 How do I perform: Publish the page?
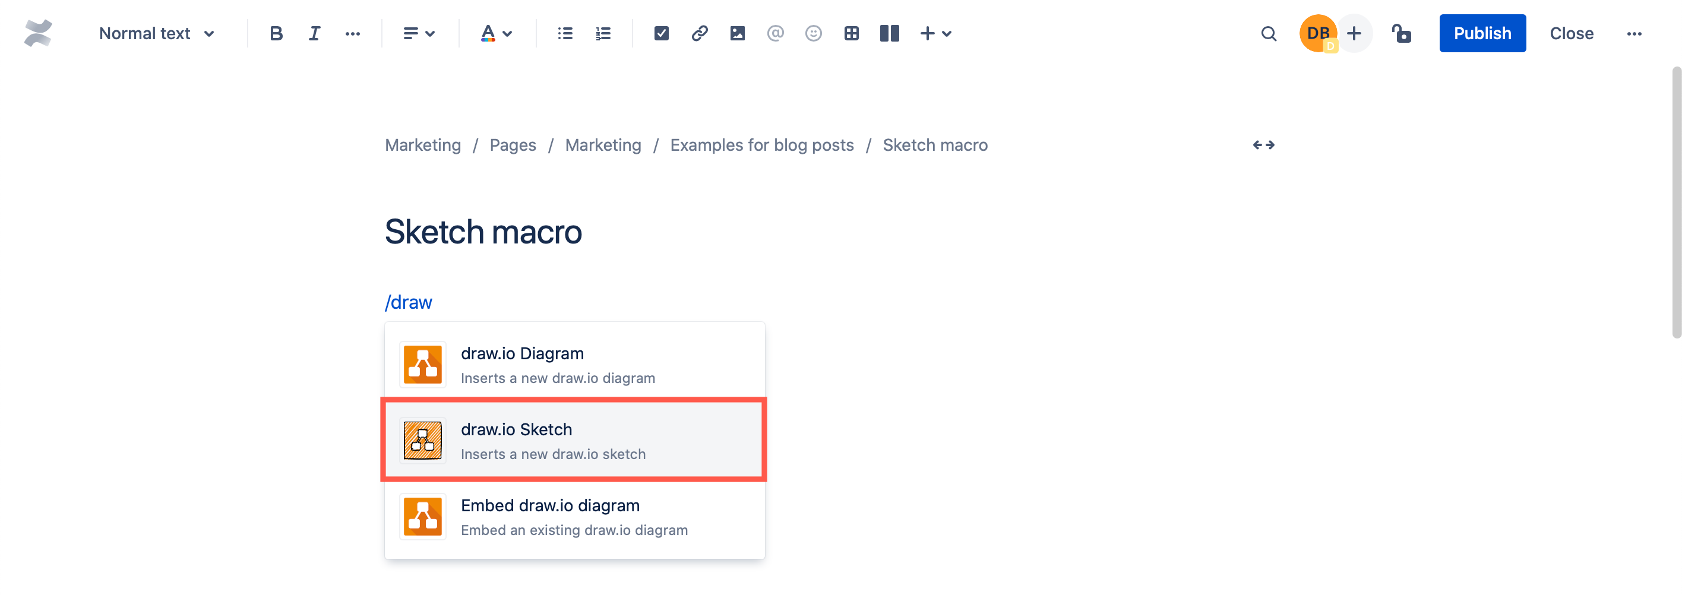[1482, 33]
